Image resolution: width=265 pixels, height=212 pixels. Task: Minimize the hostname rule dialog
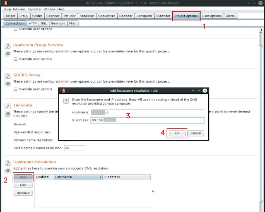pos(193,90)
